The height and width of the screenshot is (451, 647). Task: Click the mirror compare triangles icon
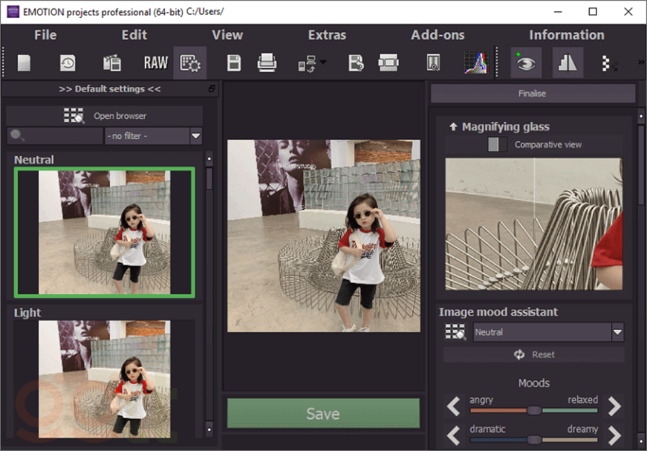(x=567, y=63)
